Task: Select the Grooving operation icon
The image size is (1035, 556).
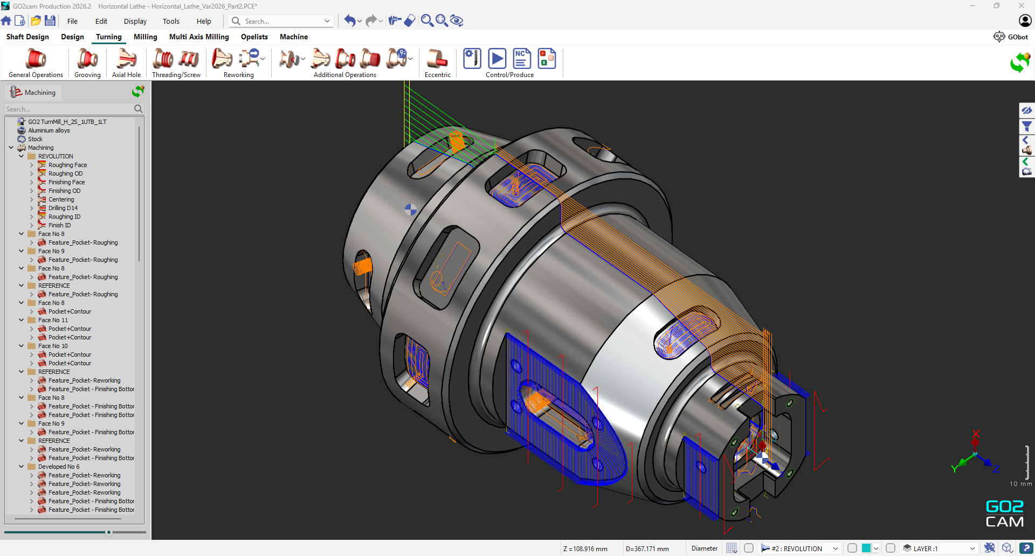Action: coord(87,59)
